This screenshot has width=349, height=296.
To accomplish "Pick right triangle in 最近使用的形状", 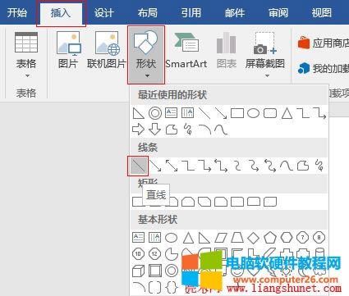I will pyautogui.click(x=139, y=113).
